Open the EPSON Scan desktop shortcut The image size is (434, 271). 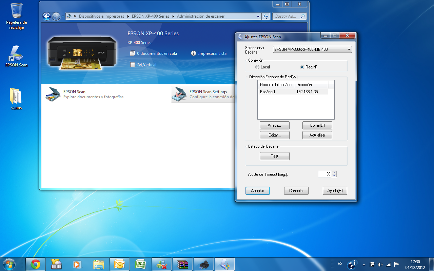(16, 56)
